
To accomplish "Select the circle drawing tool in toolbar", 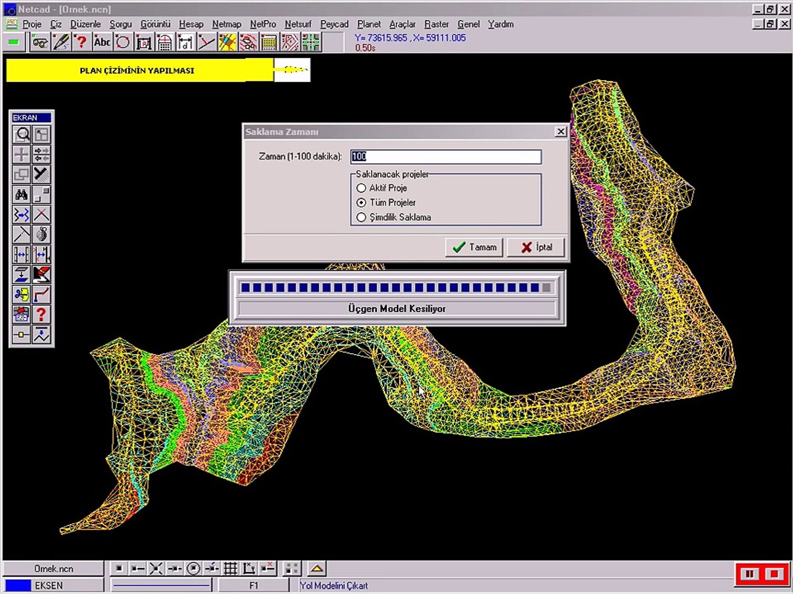I will pyautogui.click(x=123, y=42).
